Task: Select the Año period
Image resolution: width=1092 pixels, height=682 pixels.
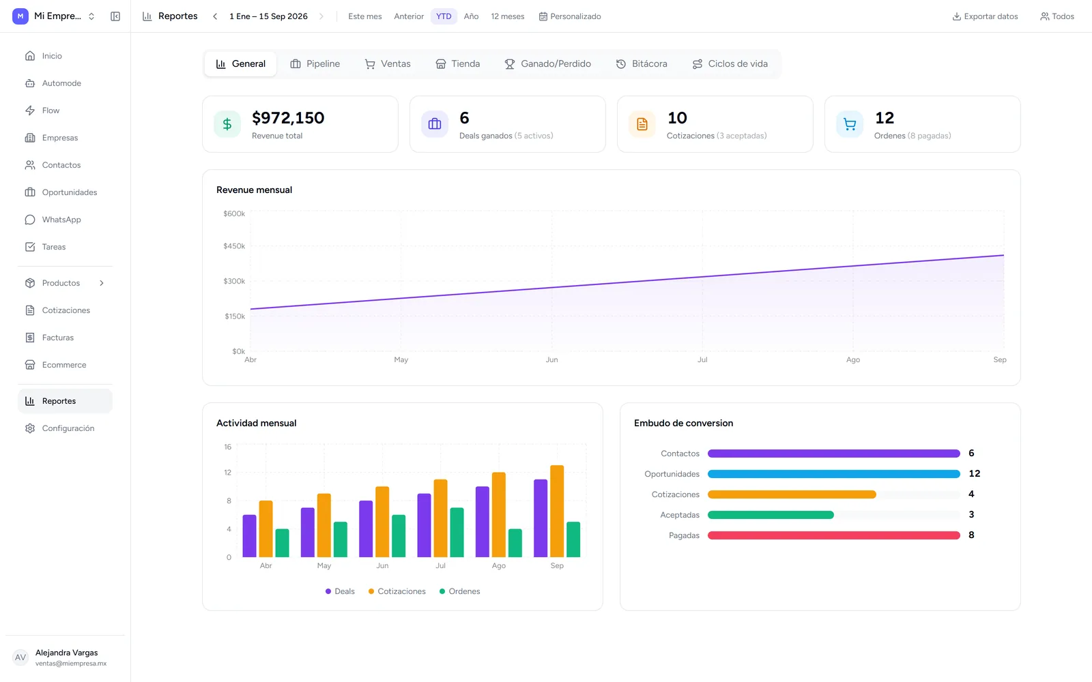Action: (471, 16)
